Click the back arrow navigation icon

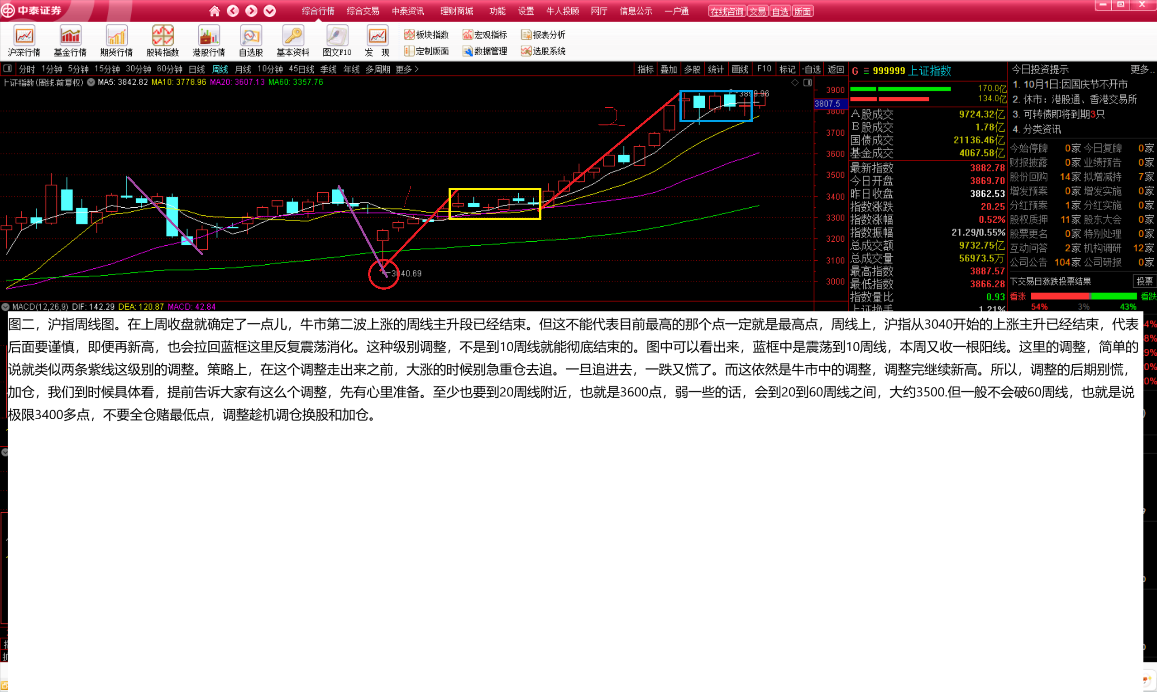click(233, 11)
